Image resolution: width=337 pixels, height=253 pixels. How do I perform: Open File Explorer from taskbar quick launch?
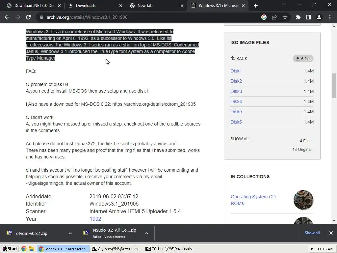tap(32, 249)
